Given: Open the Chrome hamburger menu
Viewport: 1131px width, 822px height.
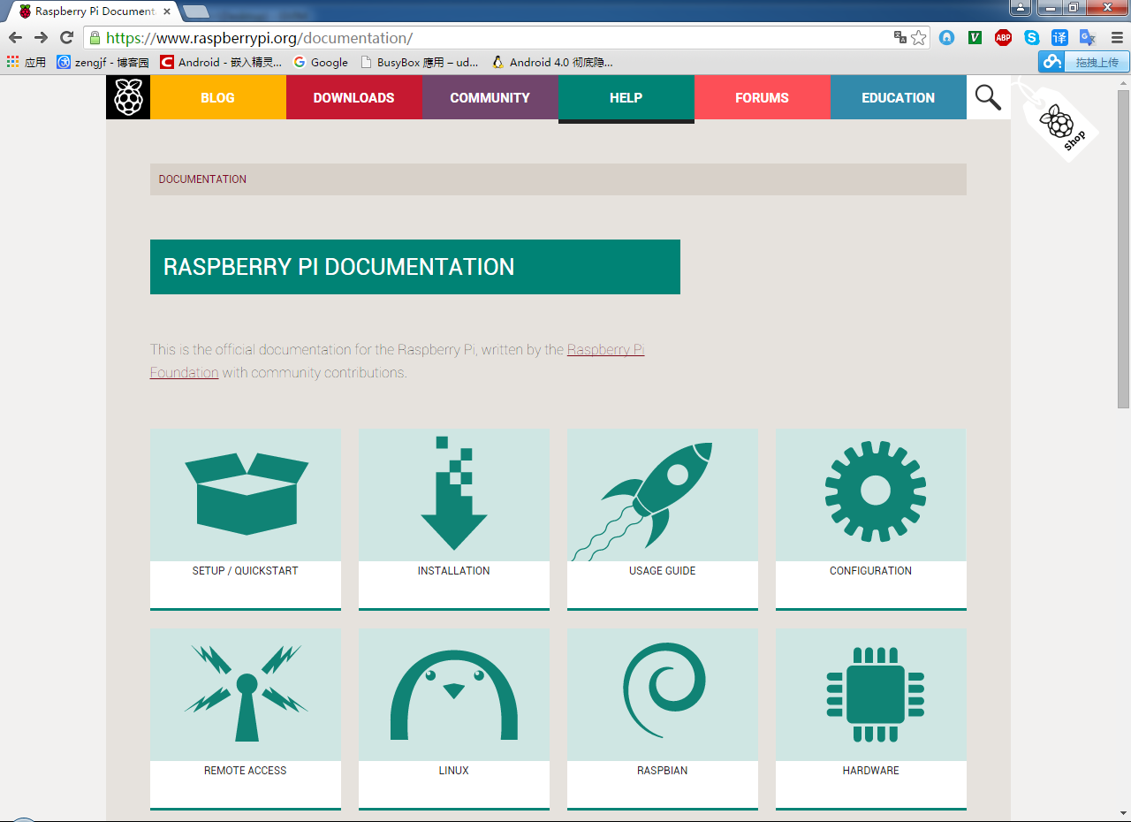Looking at the screenshot, I should (1116, 37).
